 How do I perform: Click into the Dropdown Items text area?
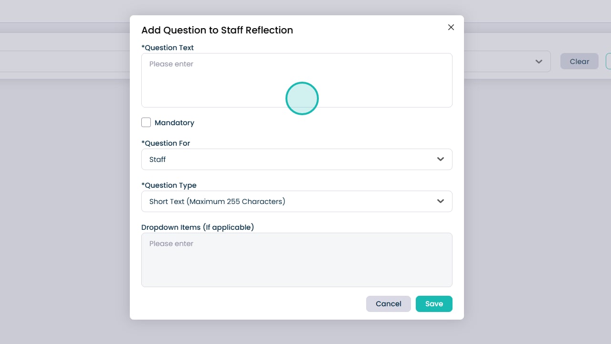(x=296, y=260)
